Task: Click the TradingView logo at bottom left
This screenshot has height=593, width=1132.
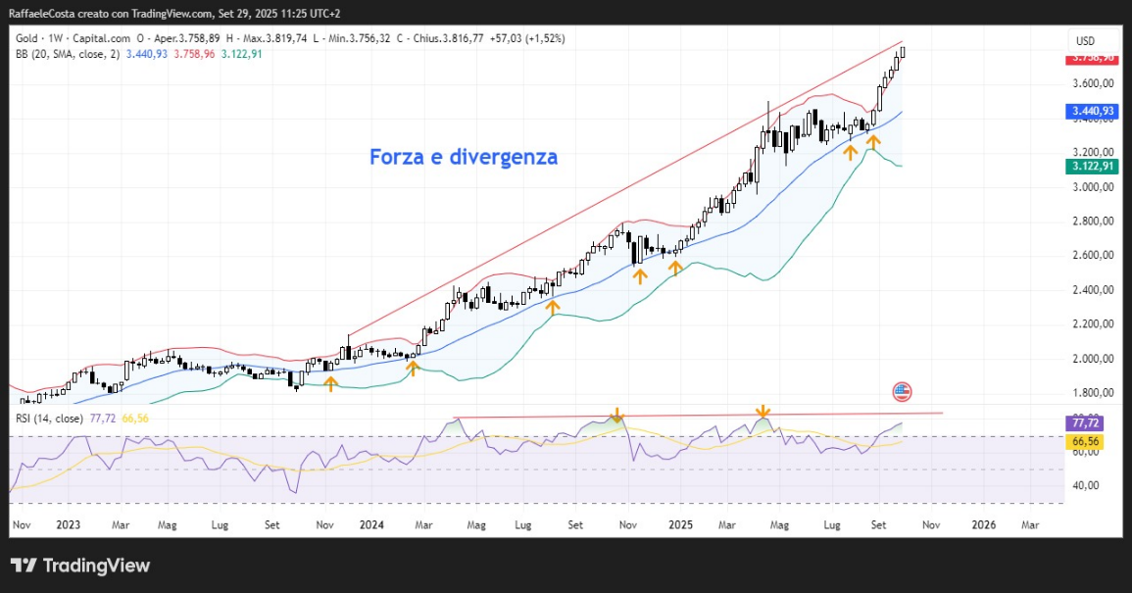Action: (x=80, y=566)
